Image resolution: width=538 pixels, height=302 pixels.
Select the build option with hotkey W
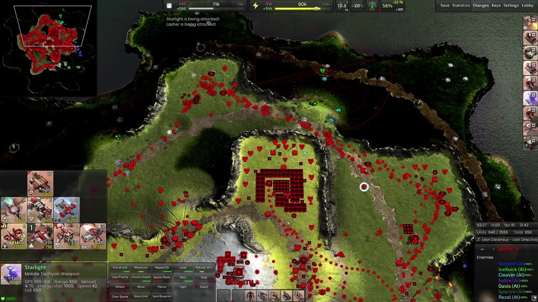[x=40, y=183]
